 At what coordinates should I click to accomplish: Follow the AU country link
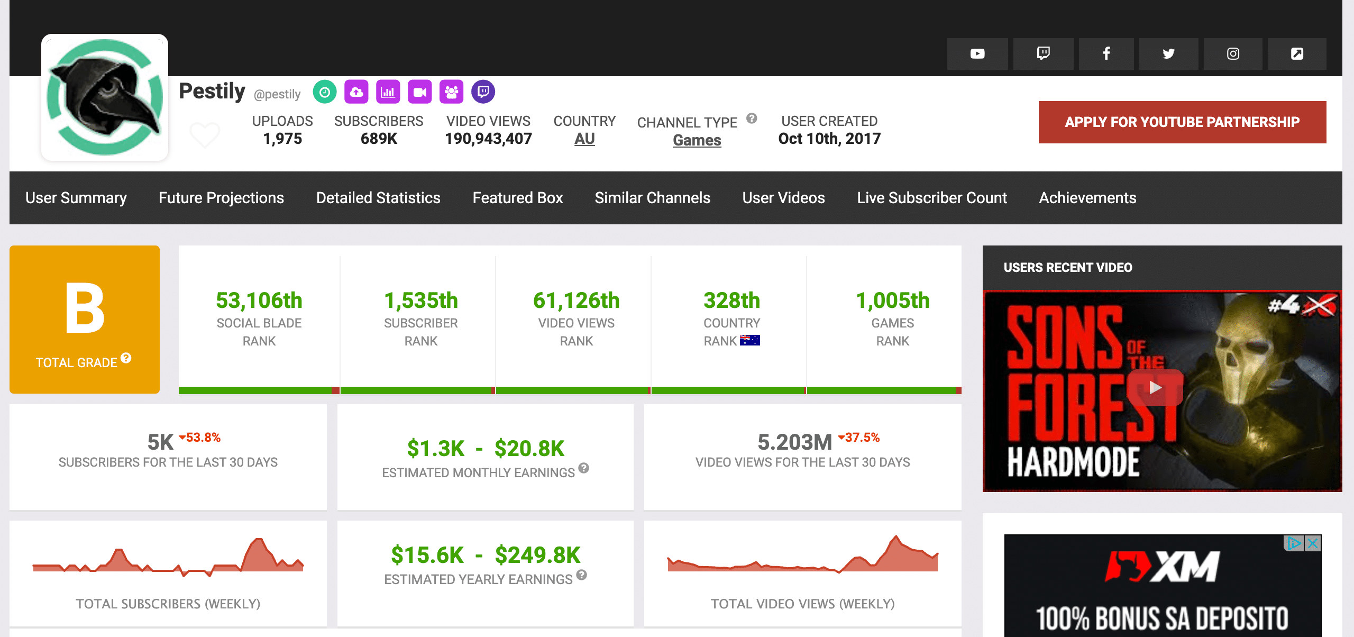click(584, 139)
